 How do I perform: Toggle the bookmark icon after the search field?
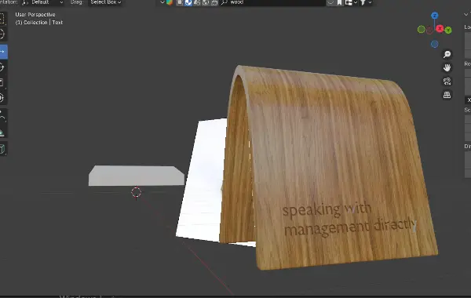point(339,2)
